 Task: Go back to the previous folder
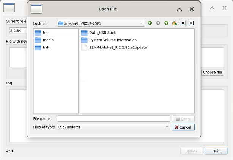(150, 23)
